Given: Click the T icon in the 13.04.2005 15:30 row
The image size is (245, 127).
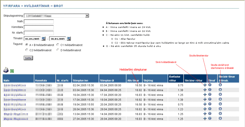Looking at the screenshot, I should tap(210, 114).
